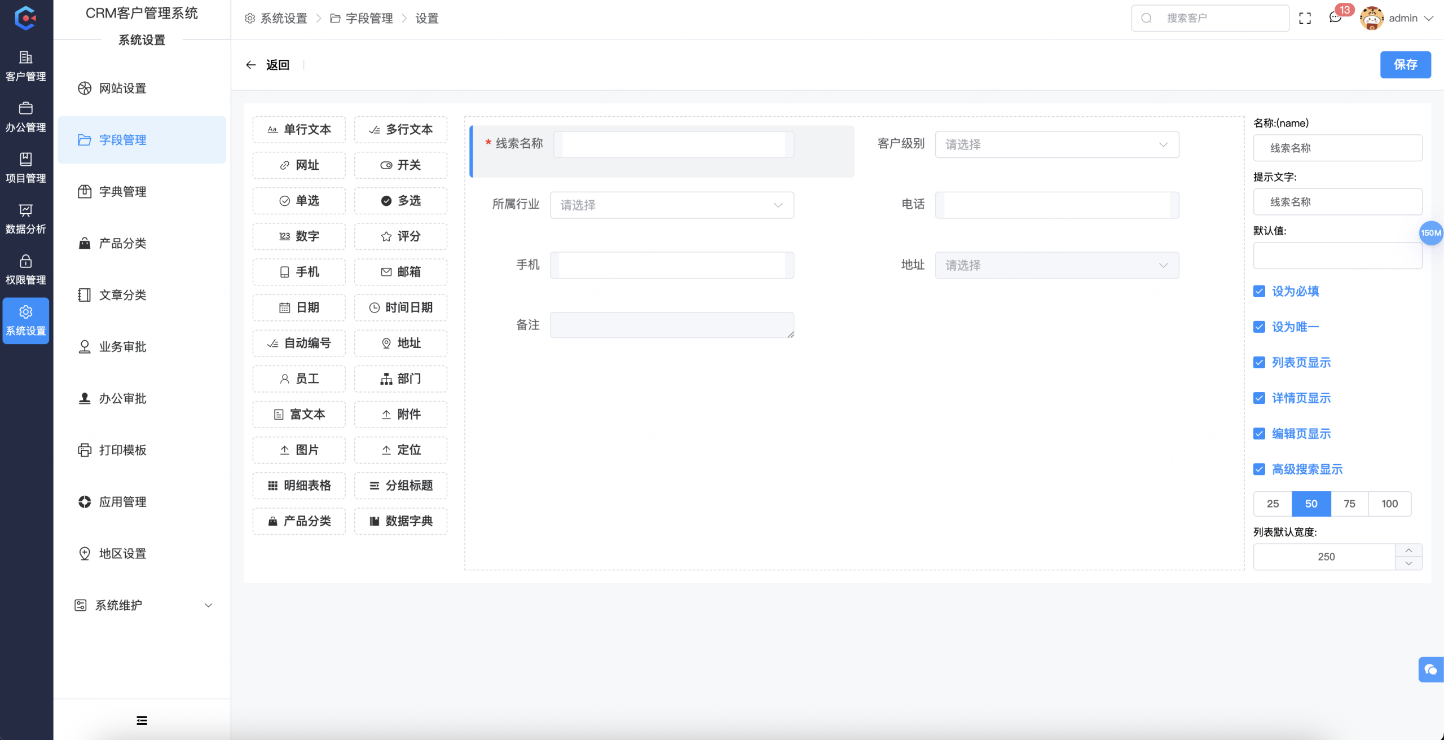Go to 字段管理 in the breadcrumb

(369, 17)
